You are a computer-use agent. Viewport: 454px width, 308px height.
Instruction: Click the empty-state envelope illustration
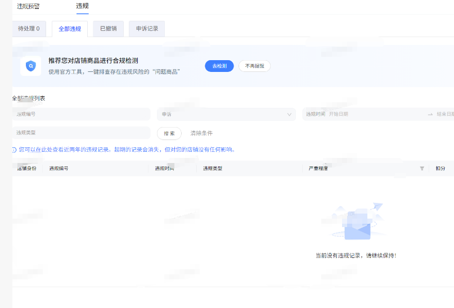tap(358, 222)
